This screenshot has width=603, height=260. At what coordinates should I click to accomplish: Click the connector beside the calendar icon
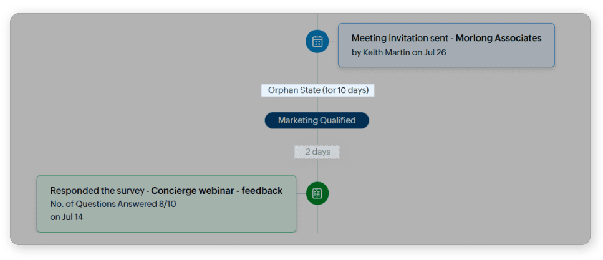click(x=333, y=42)
